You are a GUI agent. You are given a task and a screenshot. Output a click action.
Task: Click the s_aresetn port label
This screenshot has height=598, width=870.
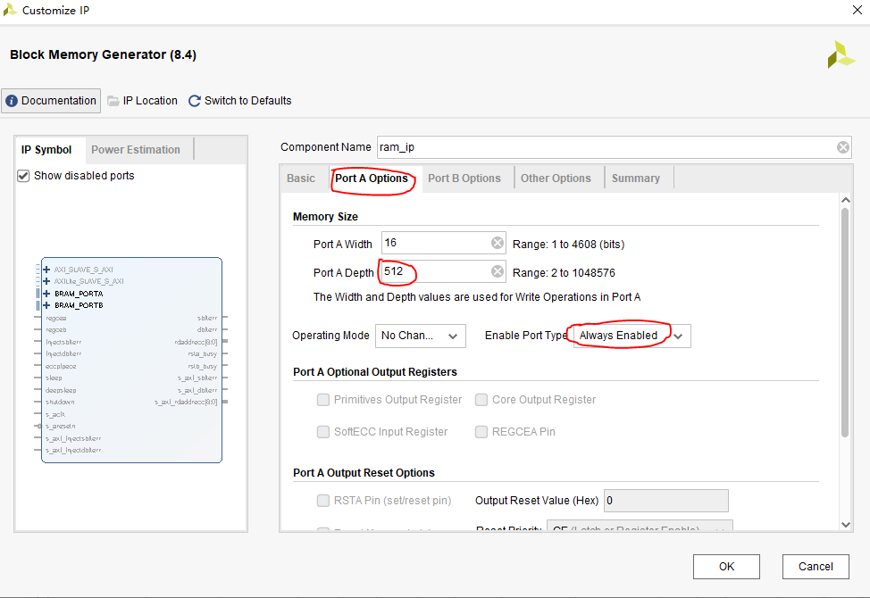click(61, 427)
